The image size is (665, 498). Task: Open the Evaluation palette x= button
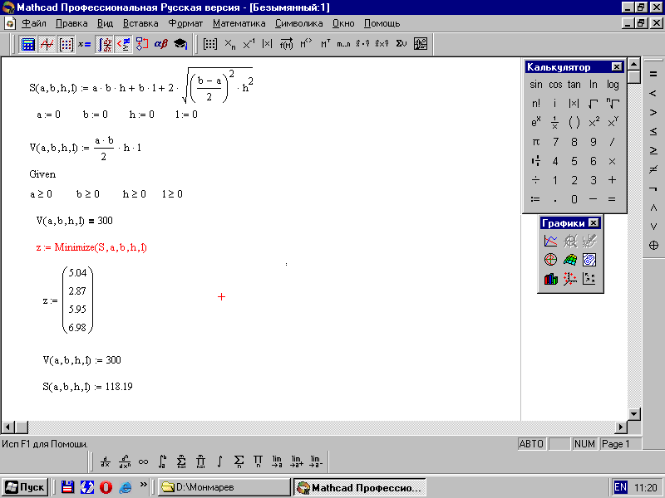(x=85, y=44)
